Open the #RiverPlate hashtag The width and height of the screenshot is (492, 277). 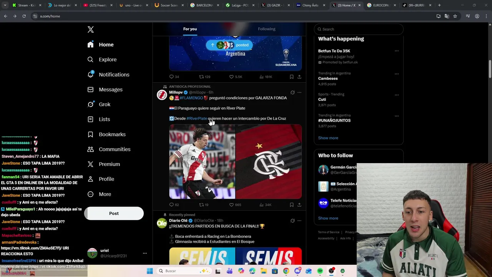tap(197, 118)
